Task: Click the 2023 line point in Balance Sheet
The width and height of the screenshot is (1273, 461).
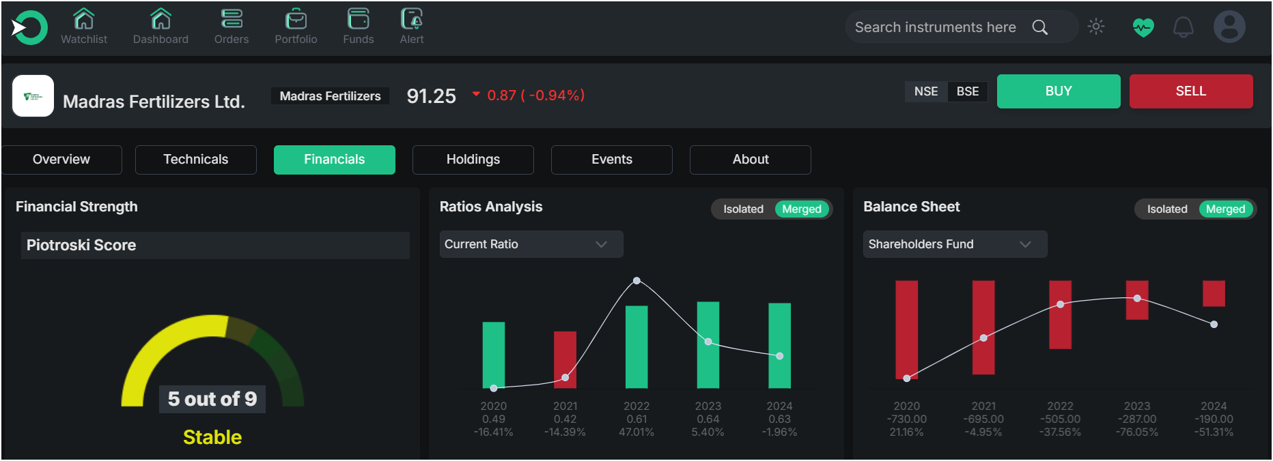Action: [1137, 298]
